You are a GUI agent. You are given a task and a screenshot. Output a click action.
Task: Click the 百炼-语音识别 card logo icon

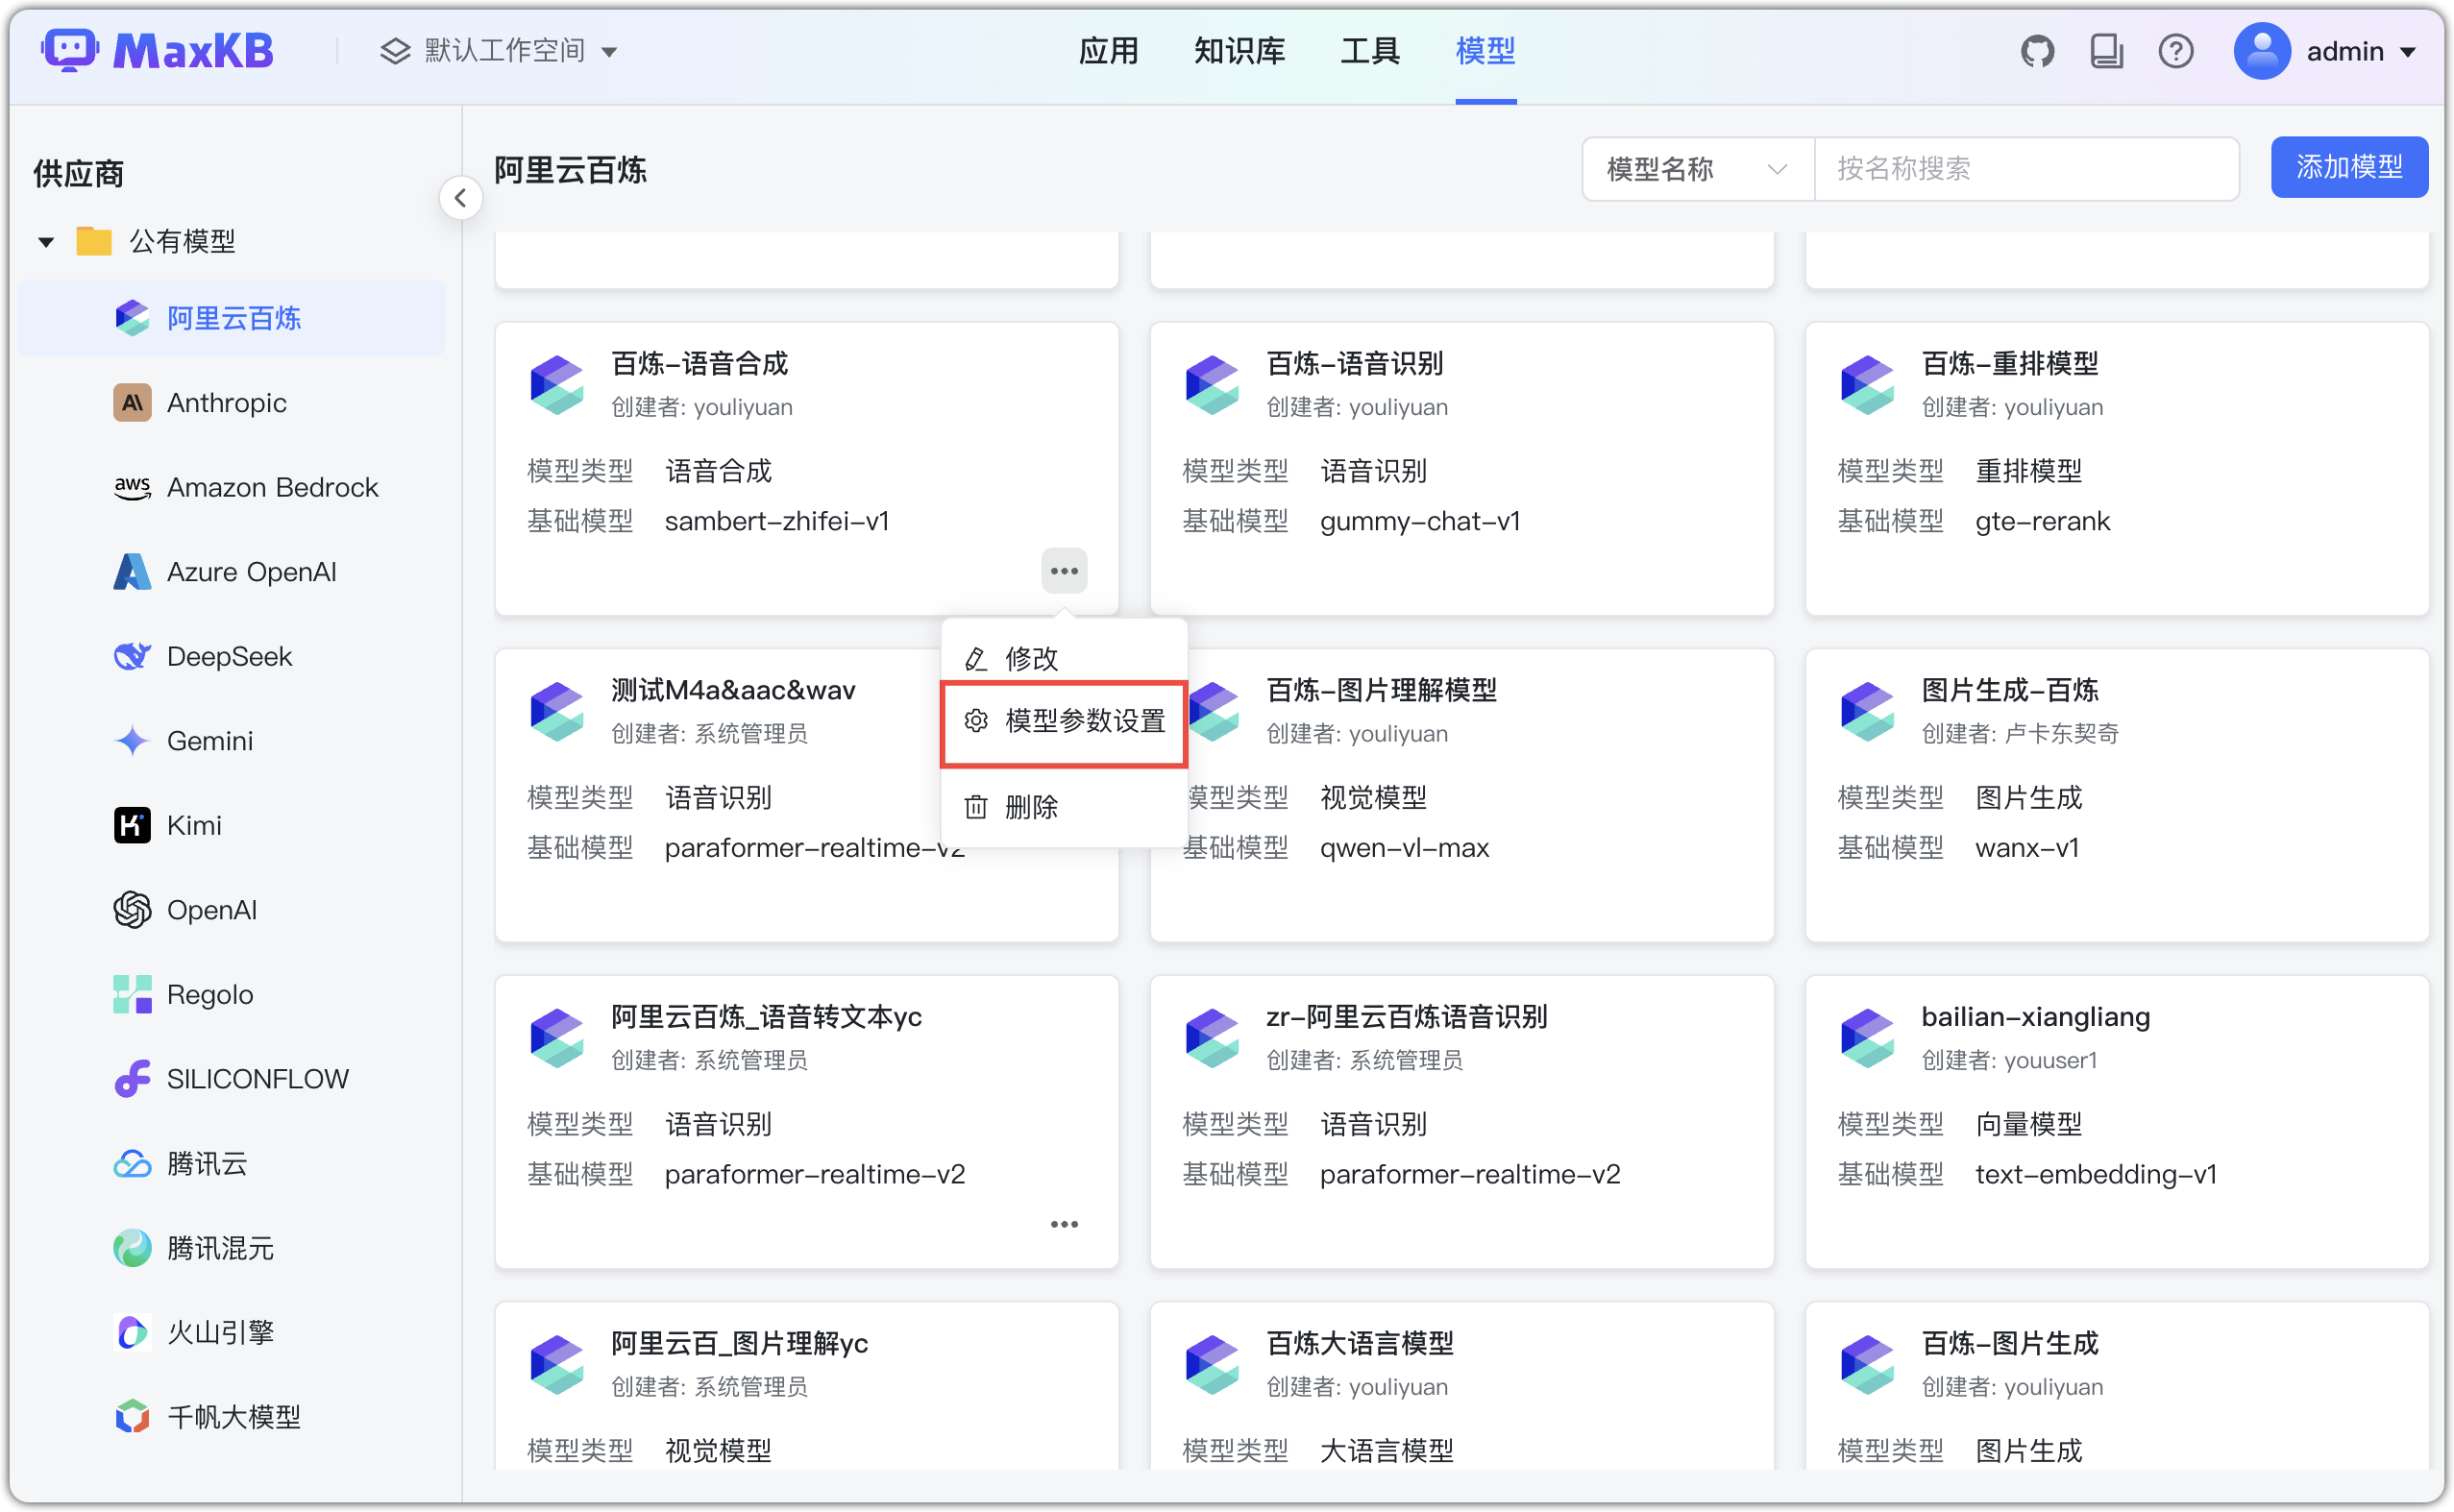click(1212, 384)
